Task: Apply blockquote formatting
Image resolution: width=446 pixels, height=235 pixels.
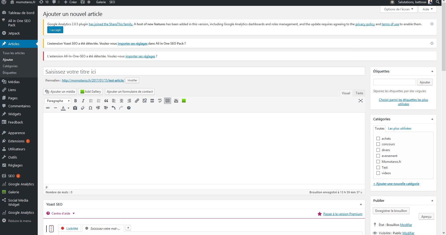Action: [106, 101]
